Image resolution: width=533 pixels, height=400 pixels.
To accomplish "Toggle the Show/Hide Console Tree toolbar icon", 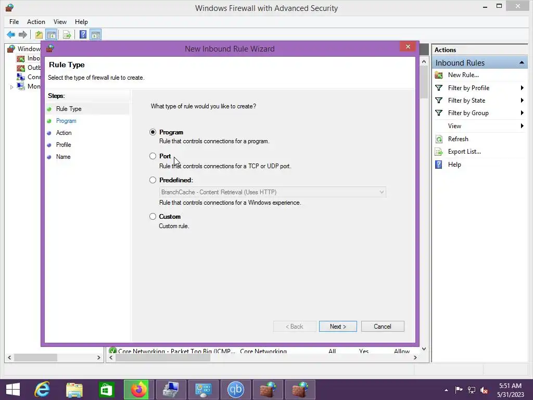I will click(x=52, y=34).
